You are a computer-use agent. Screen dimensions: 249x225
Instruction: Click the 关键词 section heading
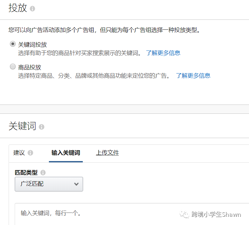[x=22, y=126]
